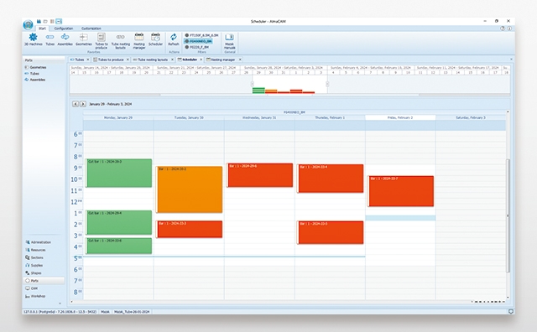Launch the Nesting manager from ribbon
Image resolution: width=537 pixels, height=332 pixels.
pos(139,41)
